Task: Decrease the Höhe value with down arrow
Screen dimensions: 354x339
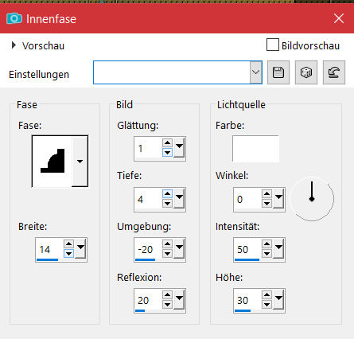Action: click(266, 305)
